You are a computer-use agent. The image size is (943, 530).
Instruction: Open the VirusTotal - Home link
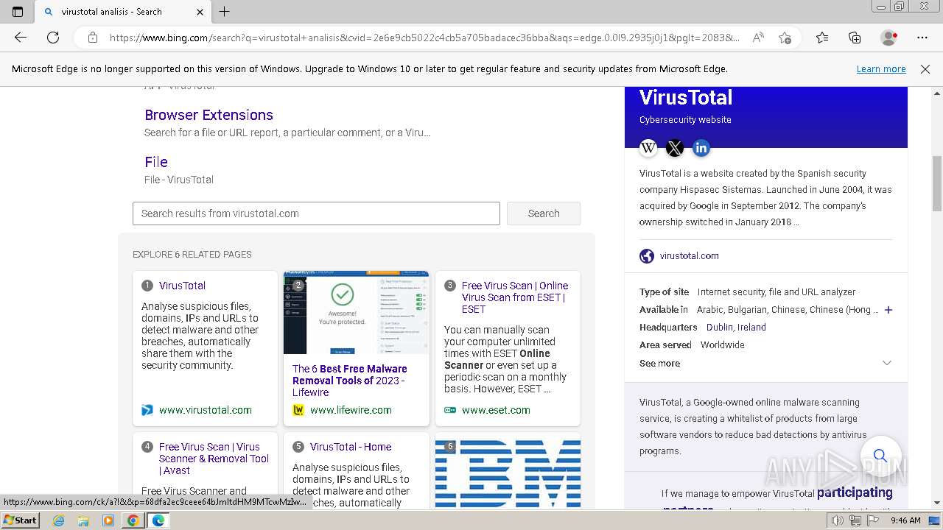click(x=351, y=447)
